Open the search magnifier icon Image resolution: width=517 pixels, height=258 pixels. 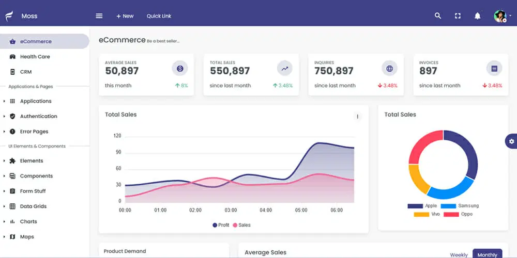click(x=437, y=16)
